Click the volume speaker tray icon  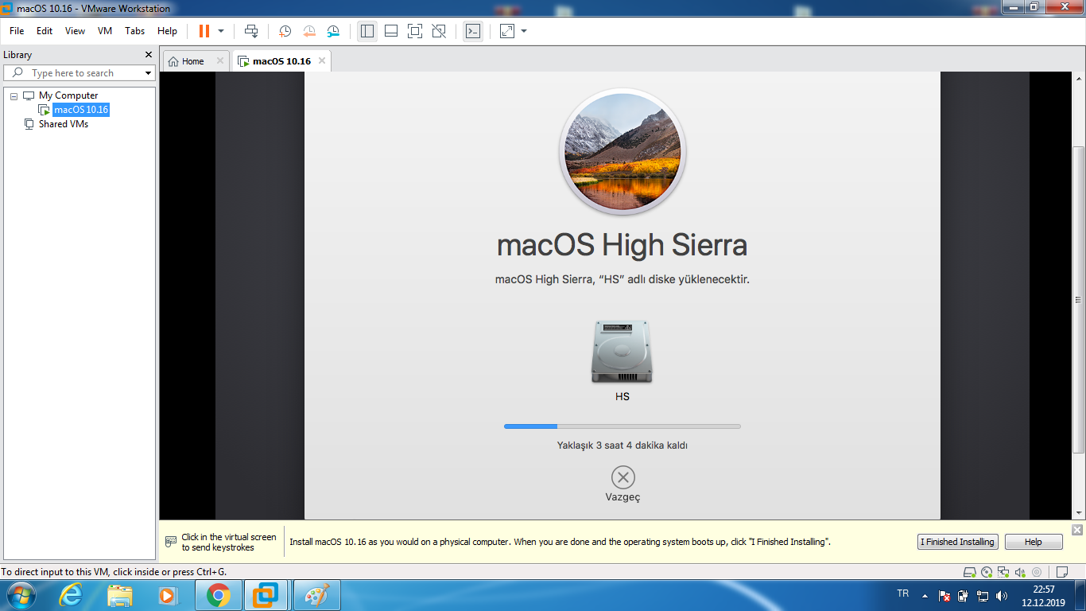click(x=1001, y=595)
